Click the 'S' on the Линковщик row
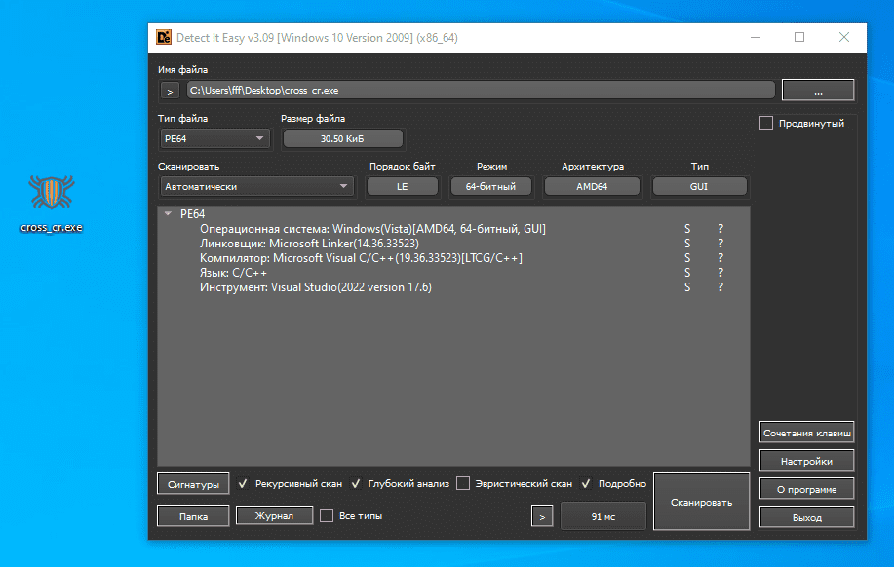 [x=687, y=244]
